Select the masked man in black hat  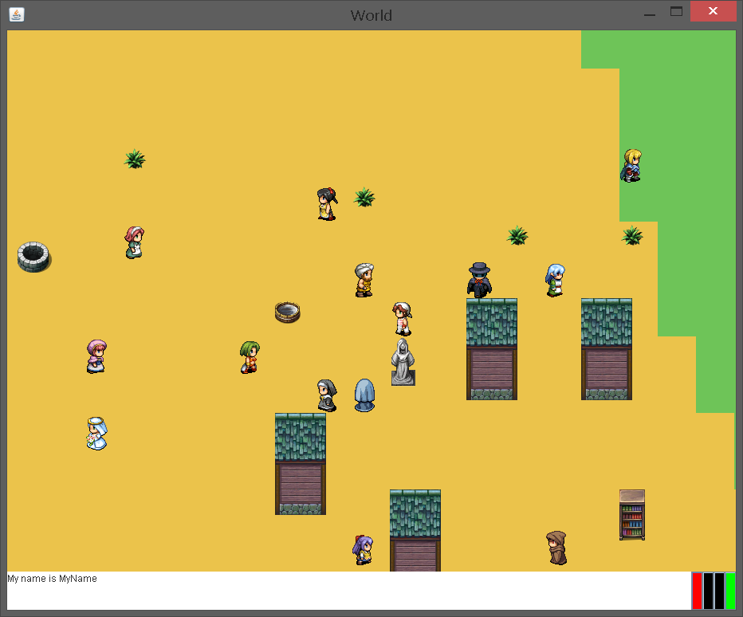click(479, 280)
